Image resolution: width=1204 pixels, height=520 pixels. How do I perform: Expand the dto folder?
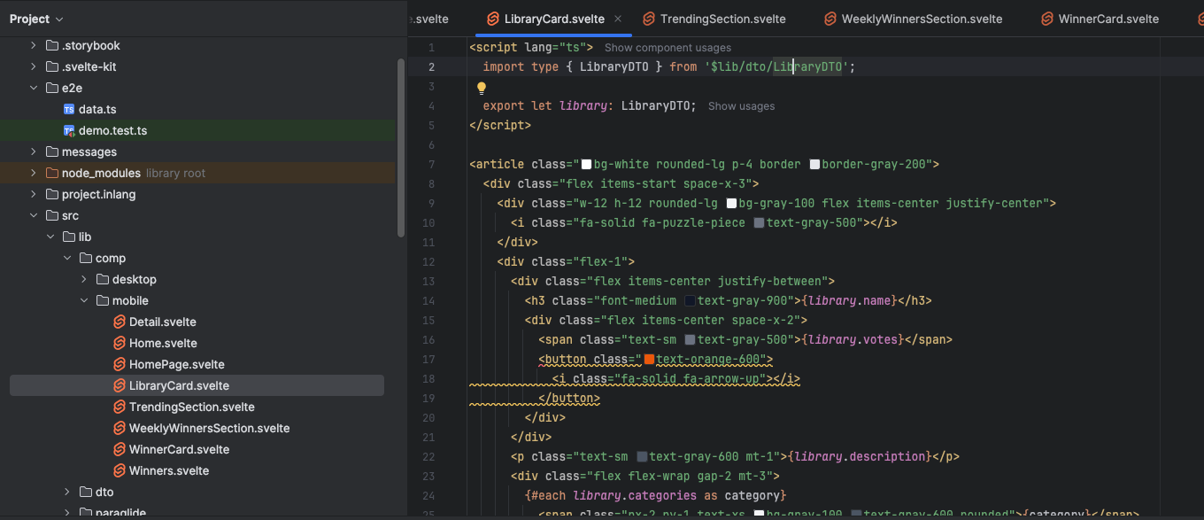67,492
